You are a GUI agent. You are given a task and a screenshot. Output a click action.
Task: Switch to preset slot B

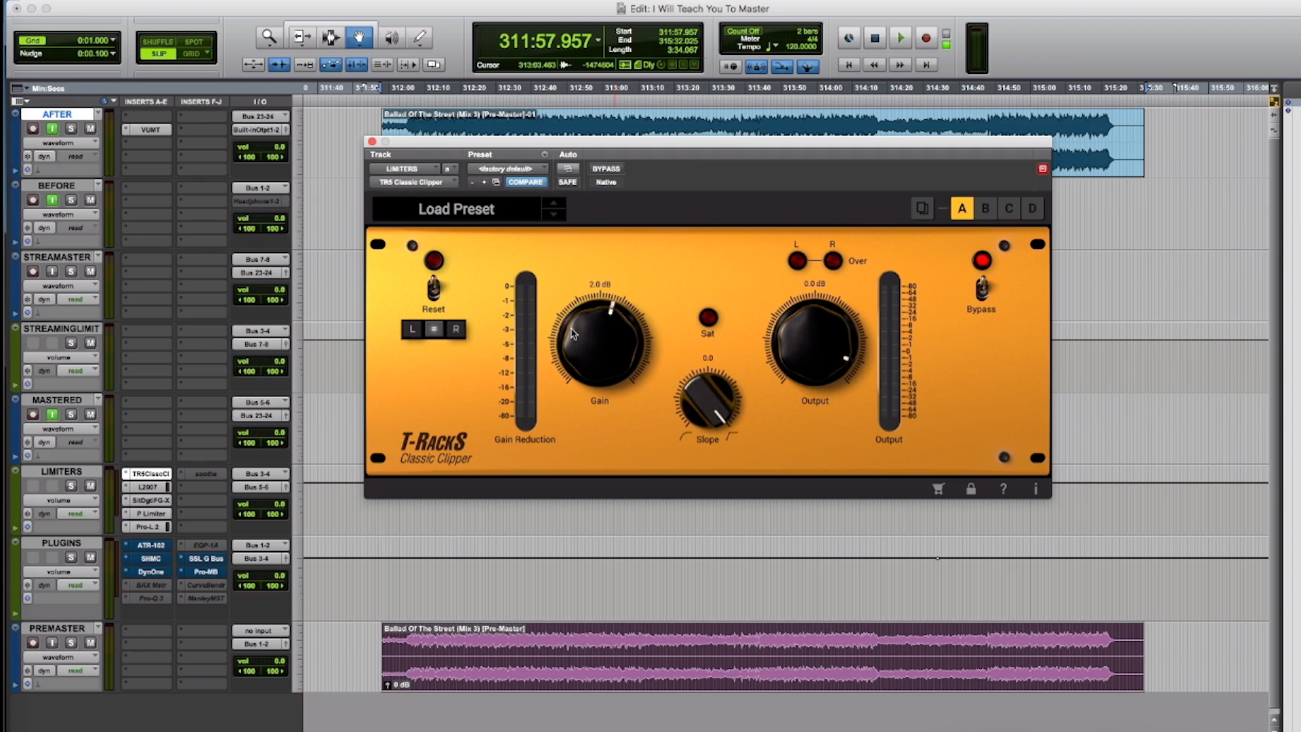(985, 209)
